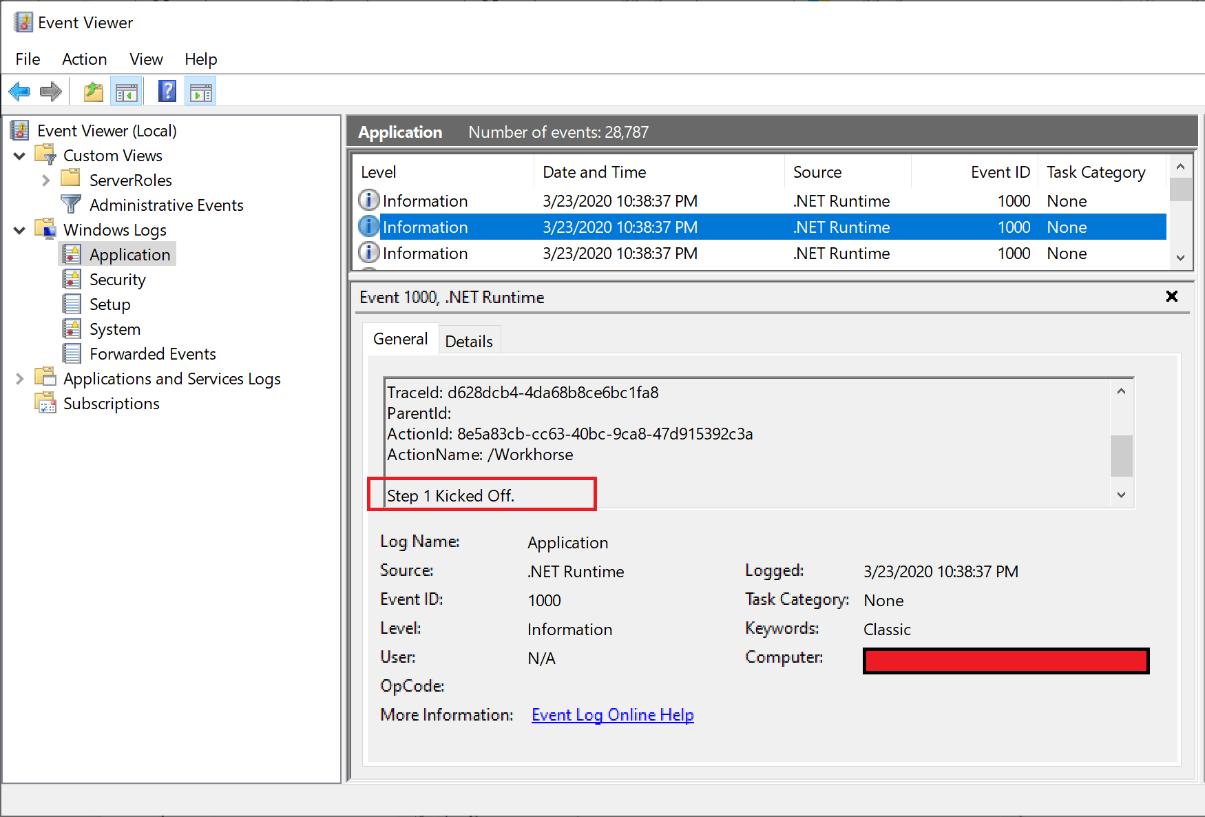Open the Forwarded Events log
This screenshot has height=817, width=1205.
click(x=153, y=354)
